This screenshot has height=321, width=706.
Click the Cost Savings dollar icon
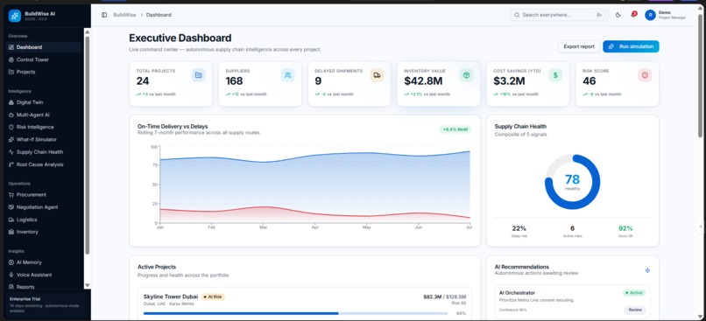click(555, 75)
